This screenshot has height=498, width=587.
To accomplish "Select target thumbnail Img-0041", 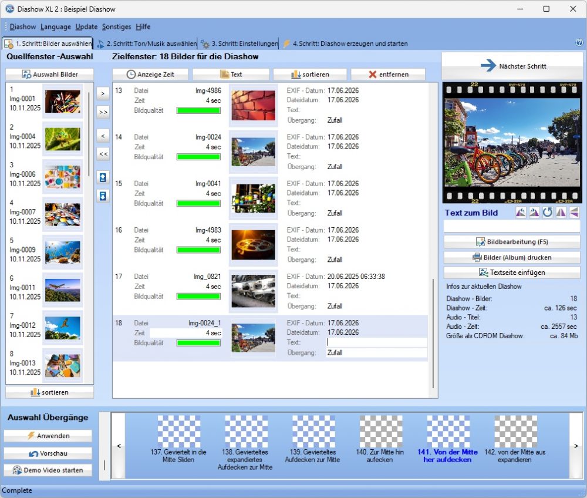I will pyautogui.click(x=253, y=198).
